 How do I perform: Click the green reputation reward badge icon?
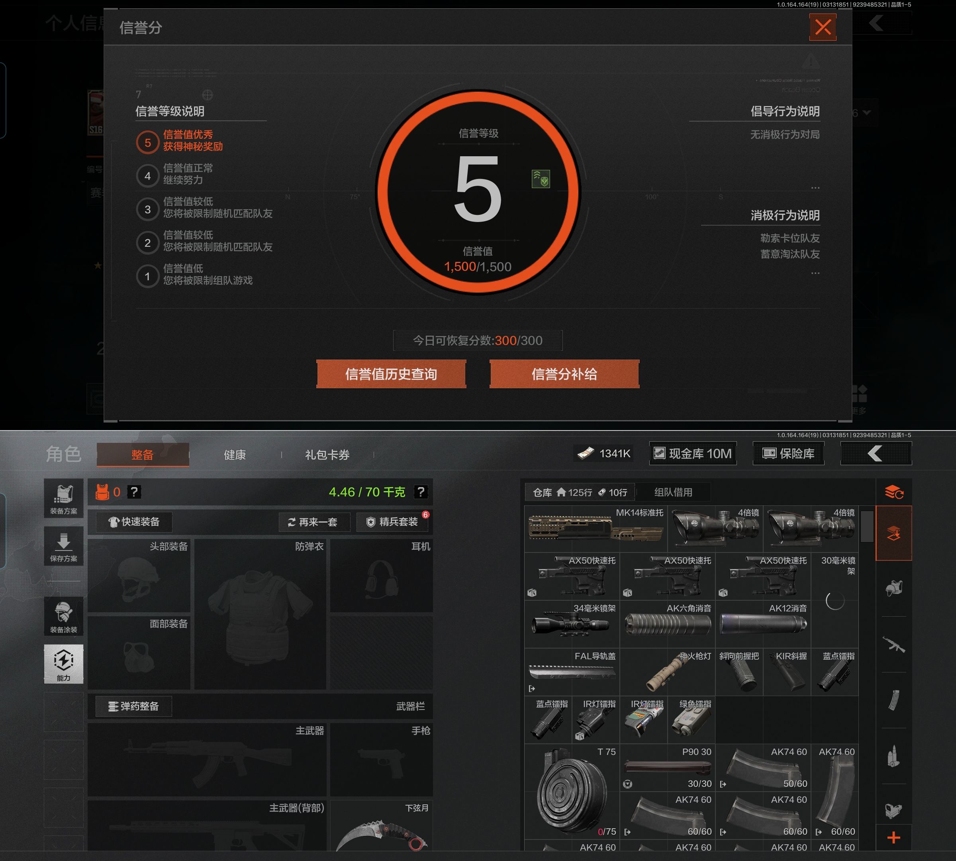tap(541, 179)
